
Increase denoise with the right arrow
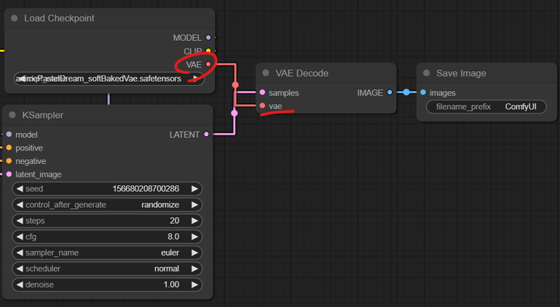(194, 284)
